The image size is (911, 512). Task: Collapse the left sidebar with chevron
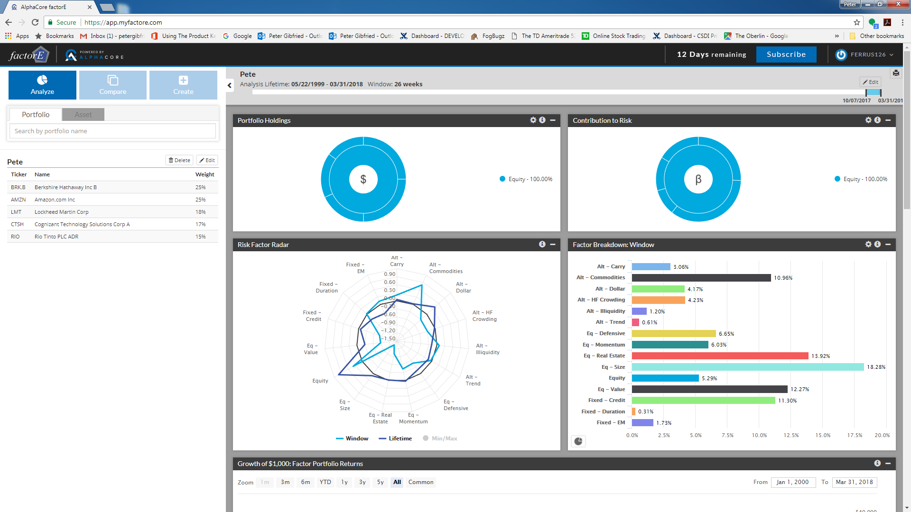coord(230,85)
